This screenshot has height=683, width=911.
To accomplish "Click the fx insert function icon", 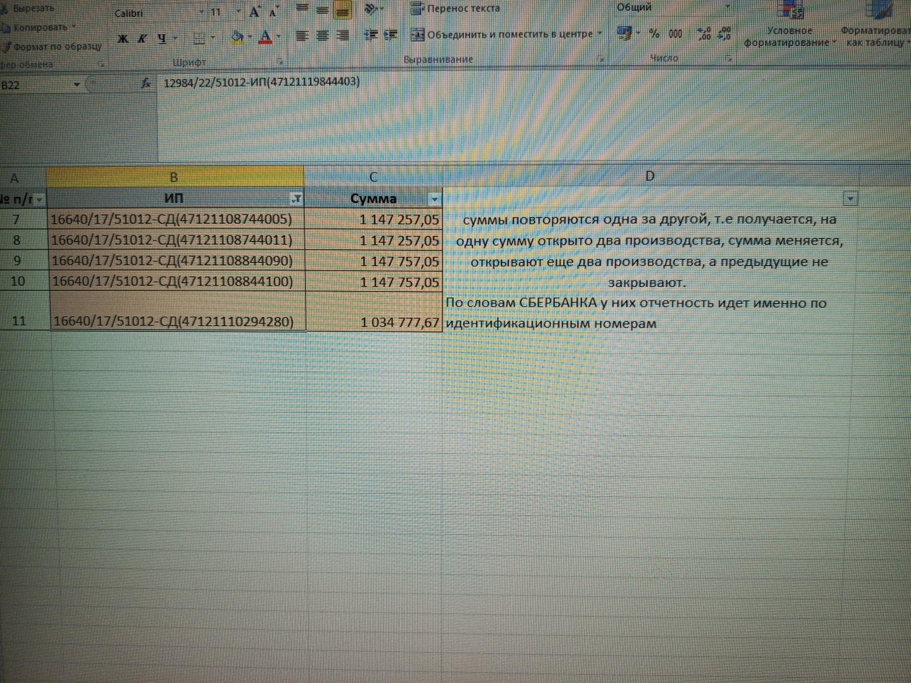I will 146,83.
